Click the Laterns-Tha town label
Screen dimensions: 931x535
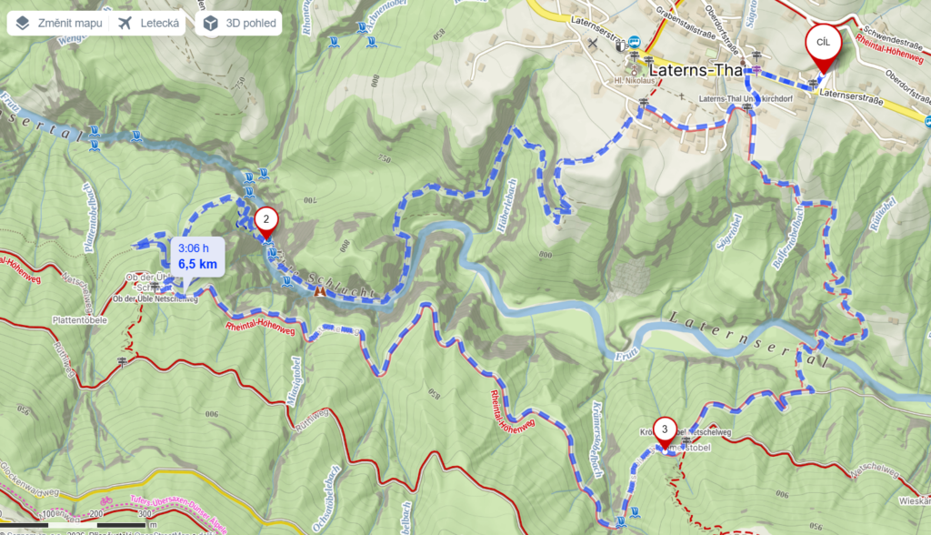pyautogui.click(x=696, y=70)
